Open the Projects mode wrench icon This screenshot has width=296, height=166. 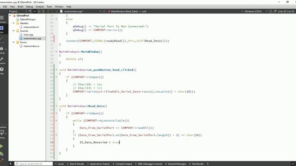(x=2, y=59)
